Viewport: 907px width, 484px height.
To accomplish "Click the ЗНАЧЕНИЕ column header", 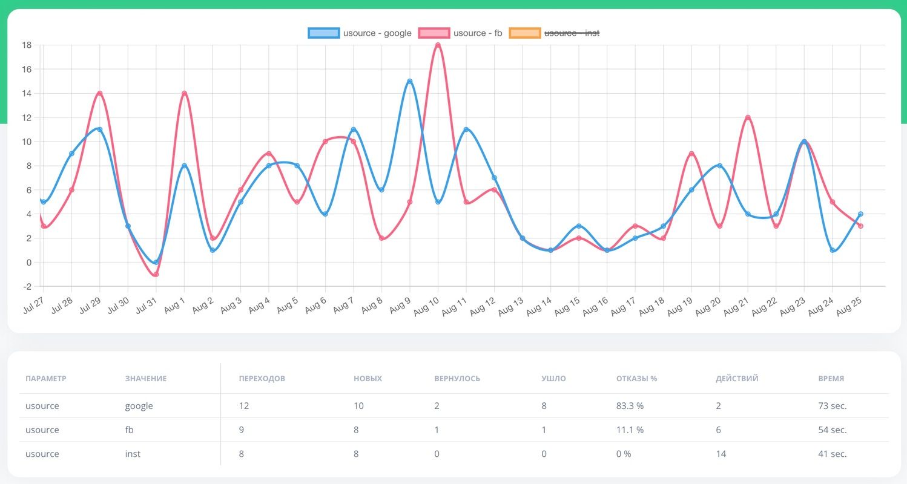I will (x=146, y=379).
